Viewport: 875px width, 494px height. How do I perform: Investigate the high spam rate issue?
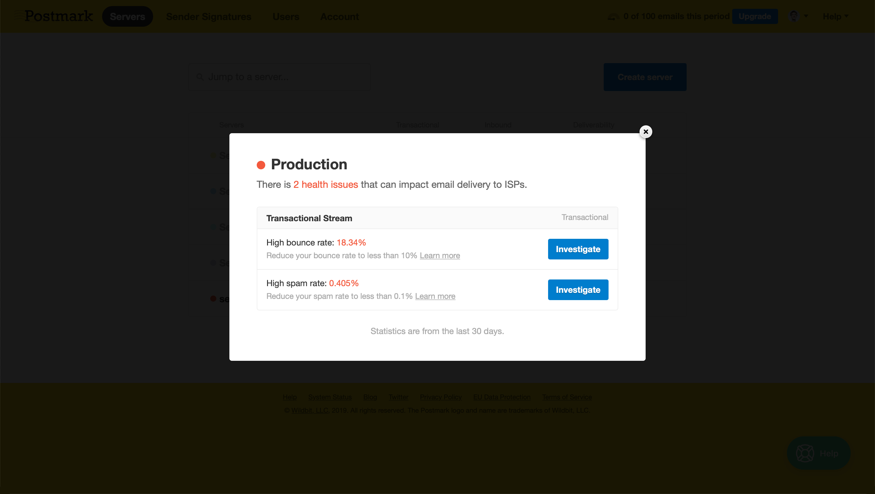[578, 289]
